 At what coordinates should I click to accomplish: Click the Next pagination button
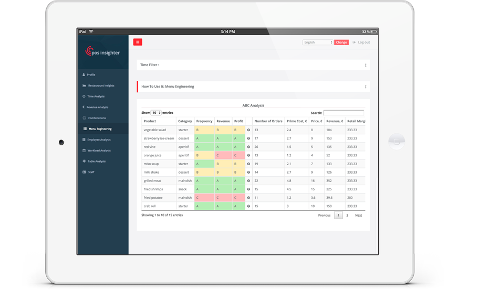pyautogui.click(x=358, y=215)
